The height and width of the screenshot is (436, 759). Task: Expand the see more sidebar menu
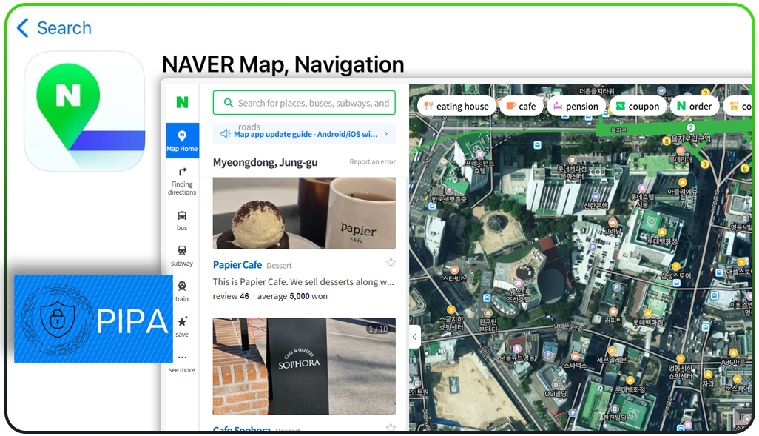click(182, 362)
